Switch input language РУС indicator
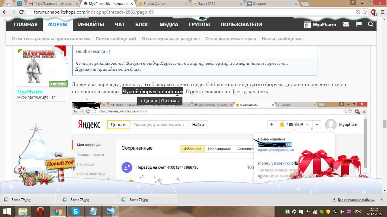Screen dimensions: 387x217 pos(358,211)
